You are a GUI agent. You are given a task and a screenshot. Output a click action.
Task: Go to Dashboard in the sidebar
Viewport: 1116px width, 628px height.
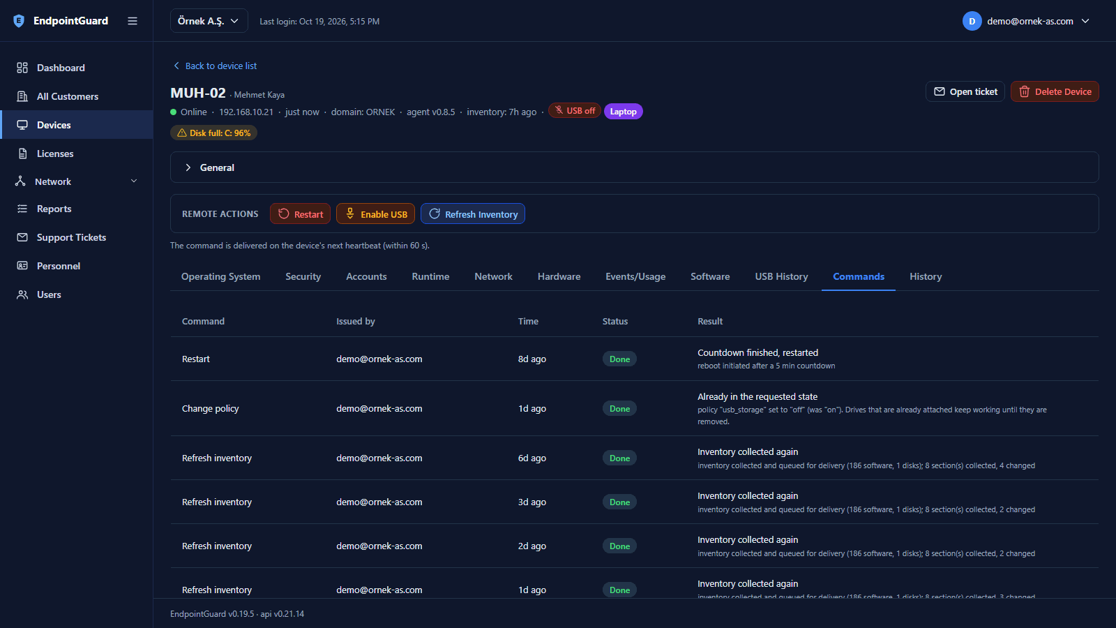[77, 68]
